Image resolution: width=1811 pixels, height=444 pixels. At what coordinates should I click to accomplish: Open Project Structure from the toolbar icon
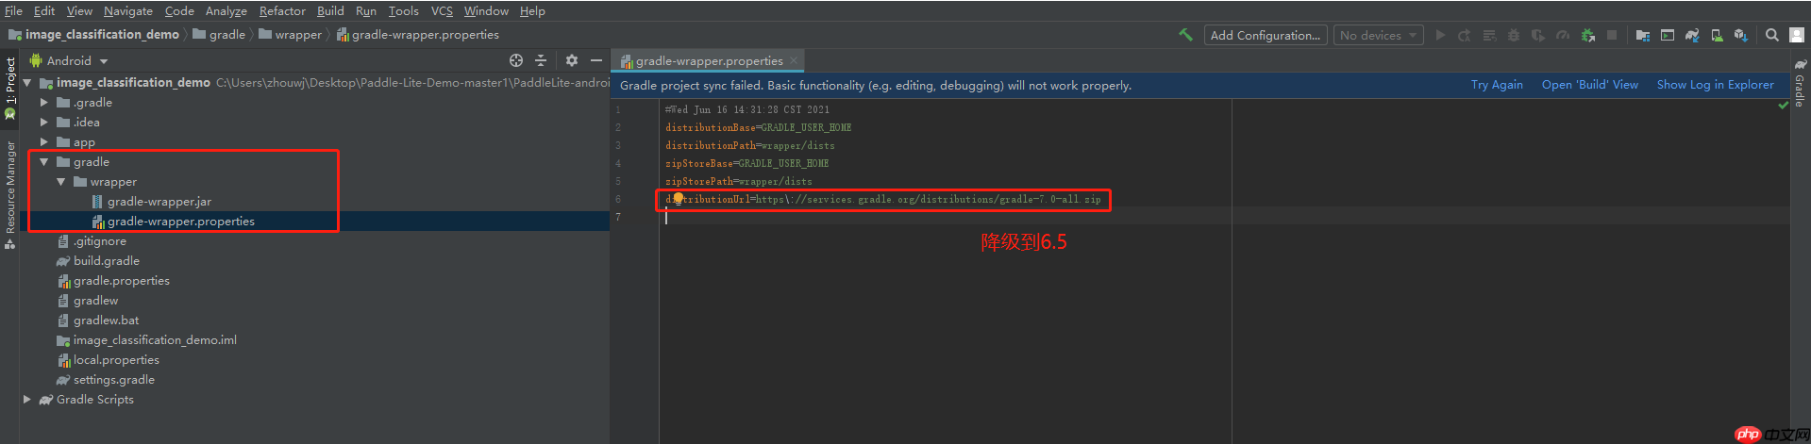pos(1643,35)
